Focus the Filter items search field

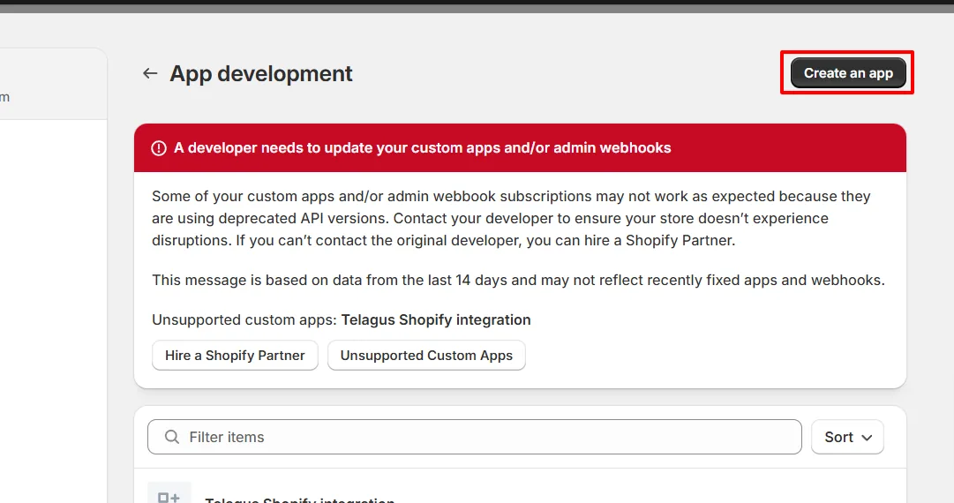[475, 437]
